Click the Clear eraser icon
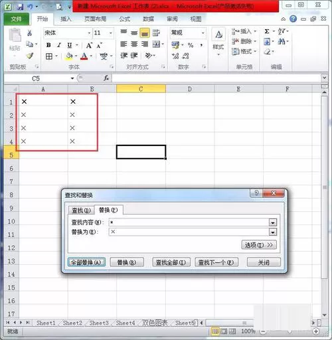 [268, 52]
